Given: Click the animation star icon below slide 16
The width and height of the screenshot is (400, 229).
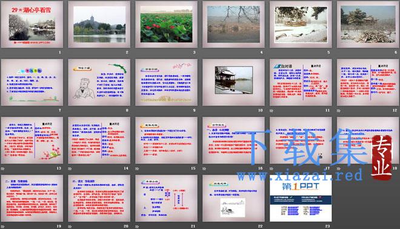Looking at the screenshot, I should (x=204, y=168).
